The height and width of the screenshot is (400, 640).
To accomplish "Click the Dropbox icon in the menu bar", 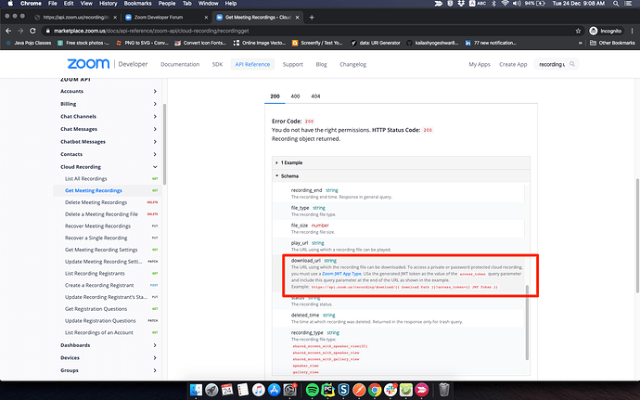I will pos(461,4).
